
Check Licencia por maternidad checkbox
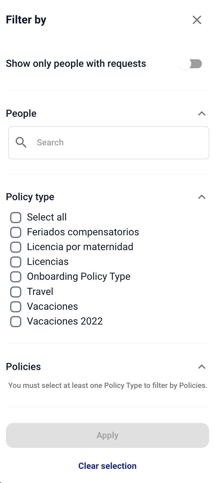16,247
